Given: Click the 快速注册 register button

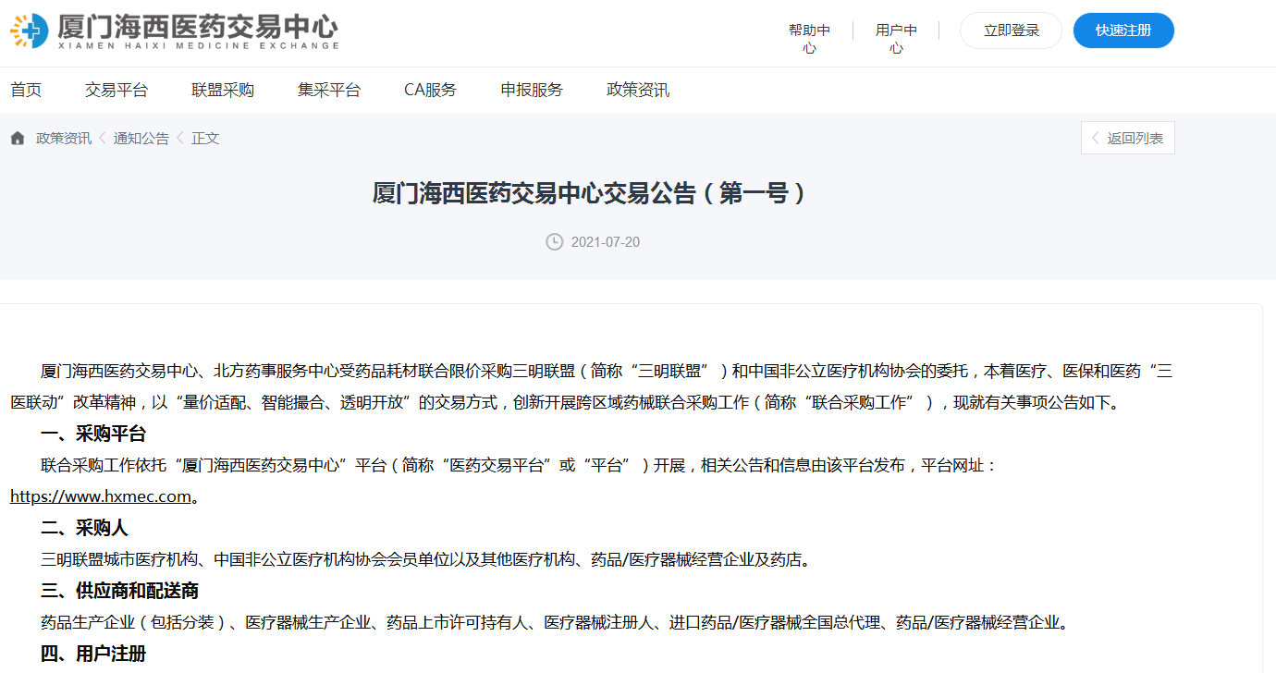Looking at the screenshot, I should click(x=1123, y=31).
